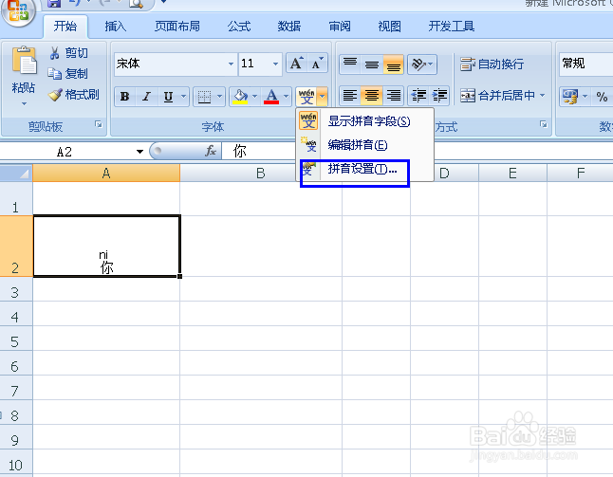
Task: Align text left
Action: (x=350, y=96)
